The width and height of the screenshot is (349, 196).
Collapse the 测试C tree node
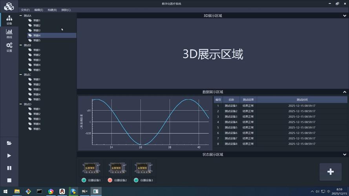(x=21, y=74)
